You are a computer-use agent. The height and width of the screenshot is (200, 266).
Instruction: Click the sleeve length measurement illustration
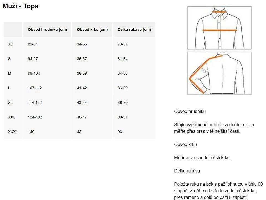click(x=219, y=73)
